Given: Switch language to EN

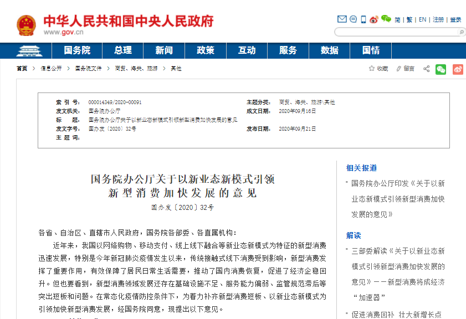Looking at the screenshot, I should point(422,19).
